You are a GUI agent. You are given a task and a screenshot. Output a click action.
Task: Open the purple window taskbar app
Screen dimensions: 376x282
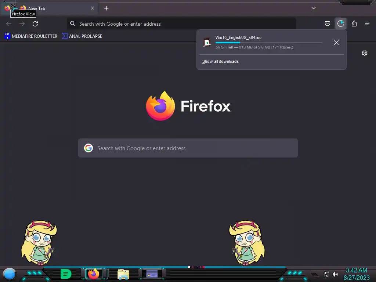click(152, 274)
